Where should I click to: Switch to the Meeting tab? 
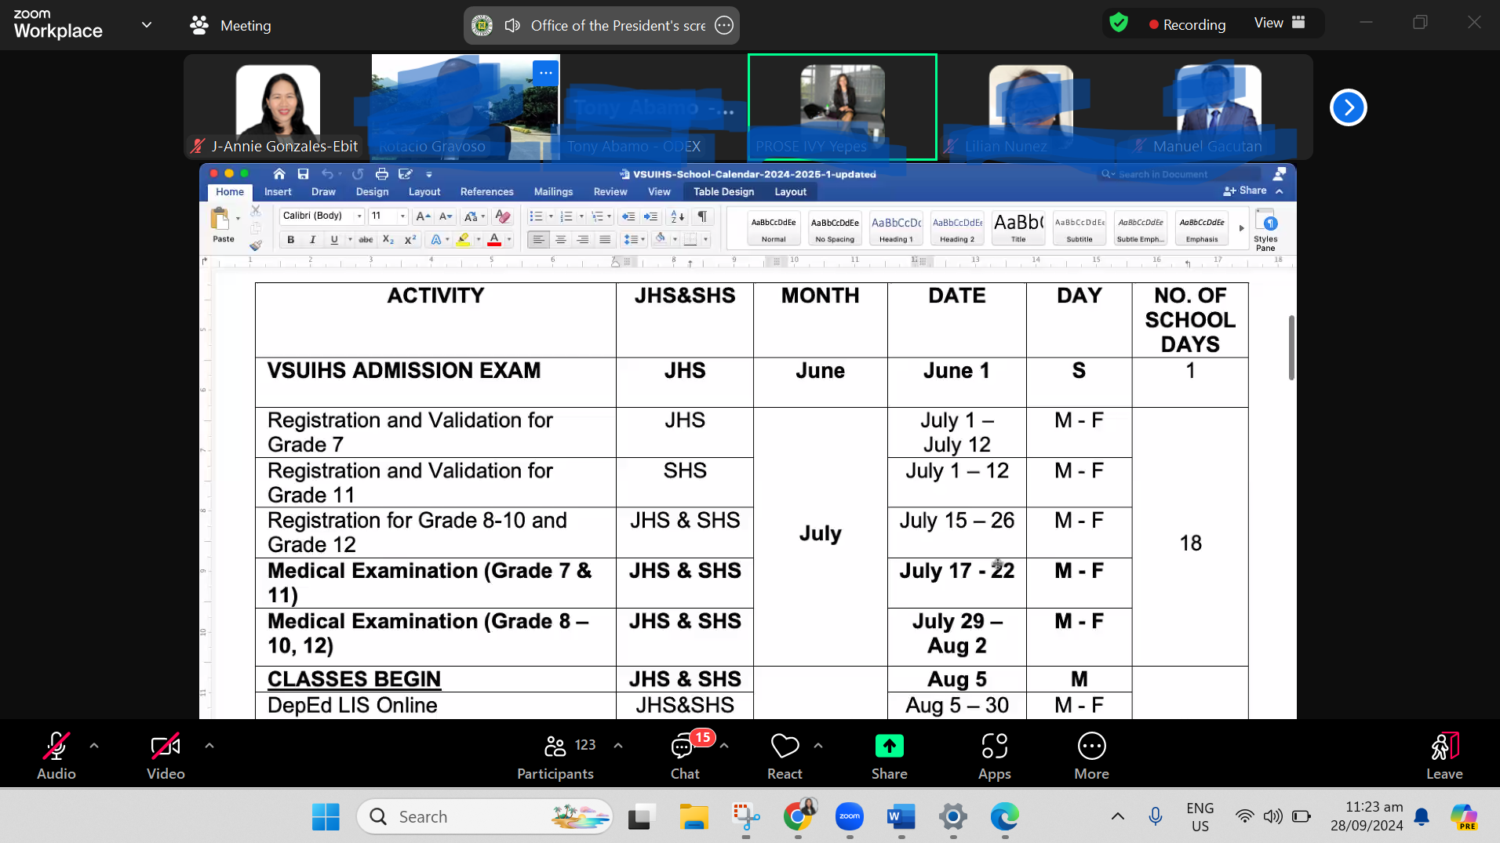coord(231,25)
